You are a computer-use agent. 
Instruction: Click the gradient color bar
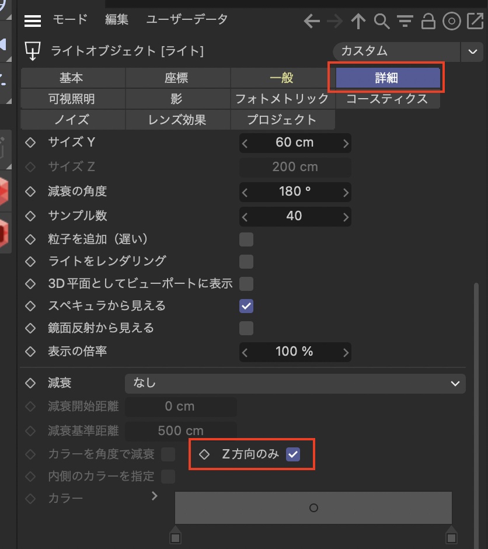coord(313,508)
